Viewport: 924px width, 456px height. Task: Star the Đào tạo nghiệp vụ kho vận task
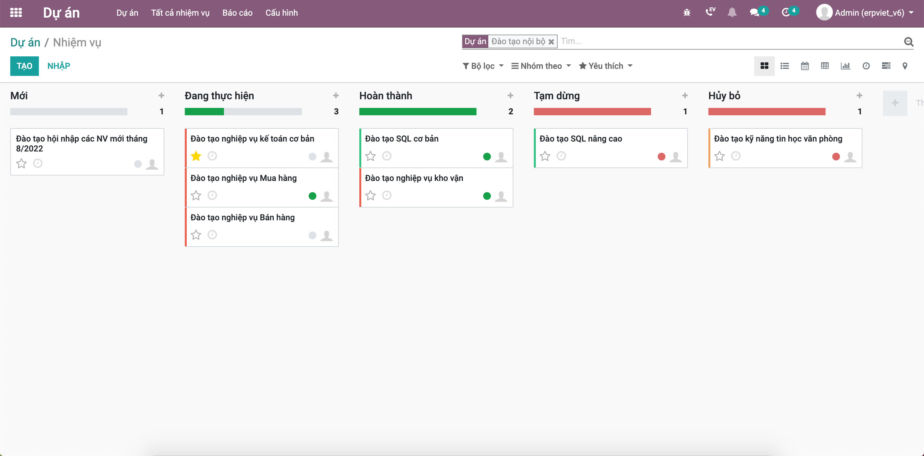click(370, 195)
